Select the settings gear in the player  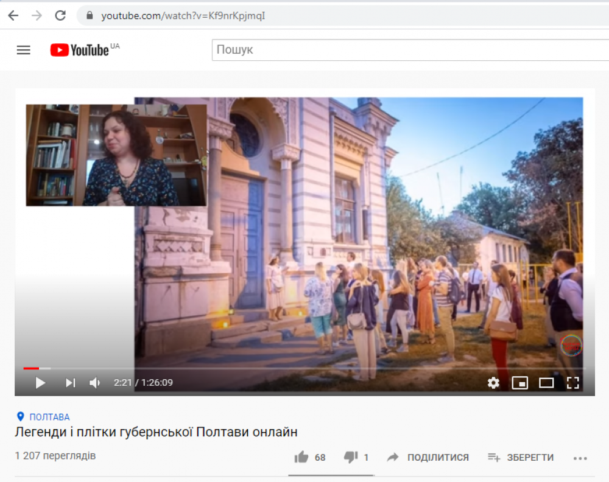[x=493, y=383]
